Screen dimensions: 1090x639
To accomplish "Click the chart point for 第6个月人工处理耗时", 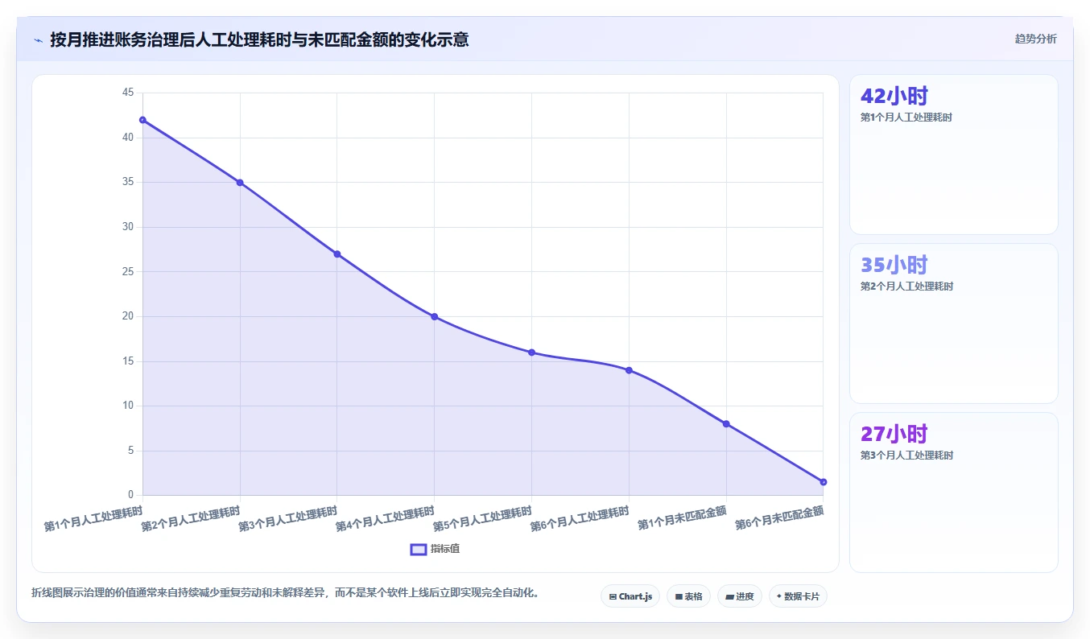I will point(629,370).
